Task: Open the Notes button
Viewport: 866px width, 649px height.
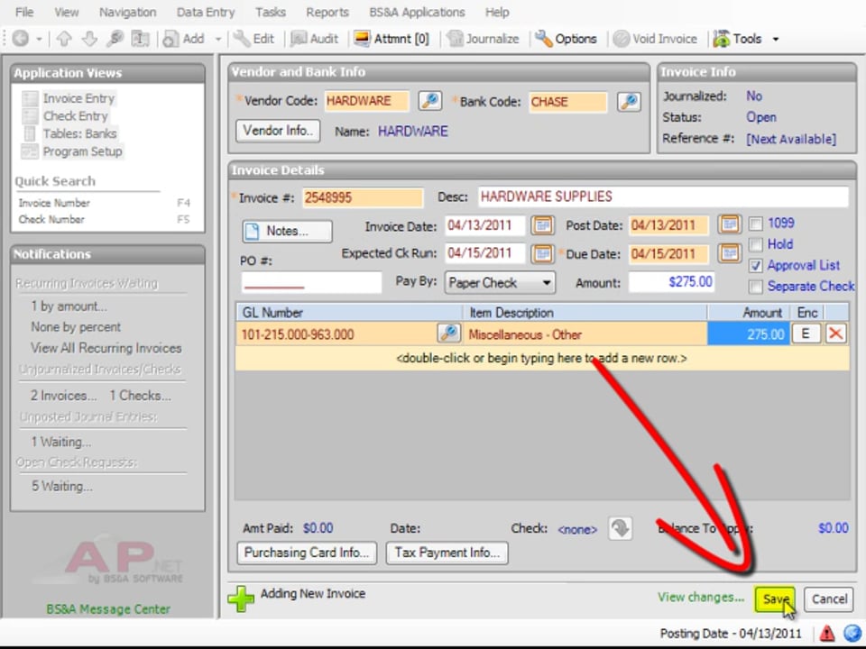Action: [287, 232]
